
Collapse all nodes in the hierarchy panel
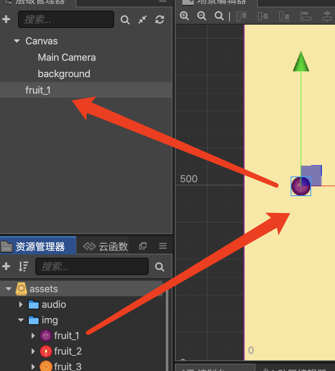point(142,19)
